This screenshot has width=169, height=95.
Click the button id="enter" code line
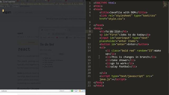tap(124, 44)
